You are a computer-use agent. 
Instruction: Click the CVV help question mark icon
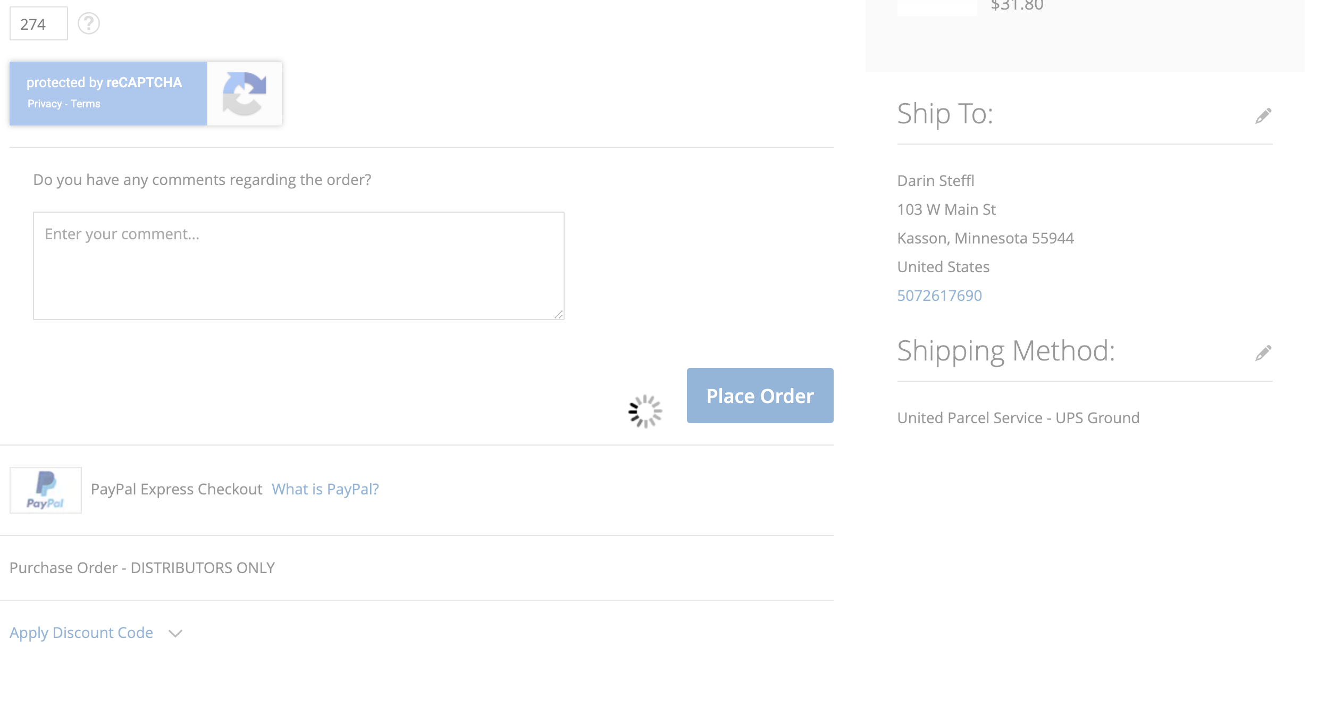click(x=89, y=23)
